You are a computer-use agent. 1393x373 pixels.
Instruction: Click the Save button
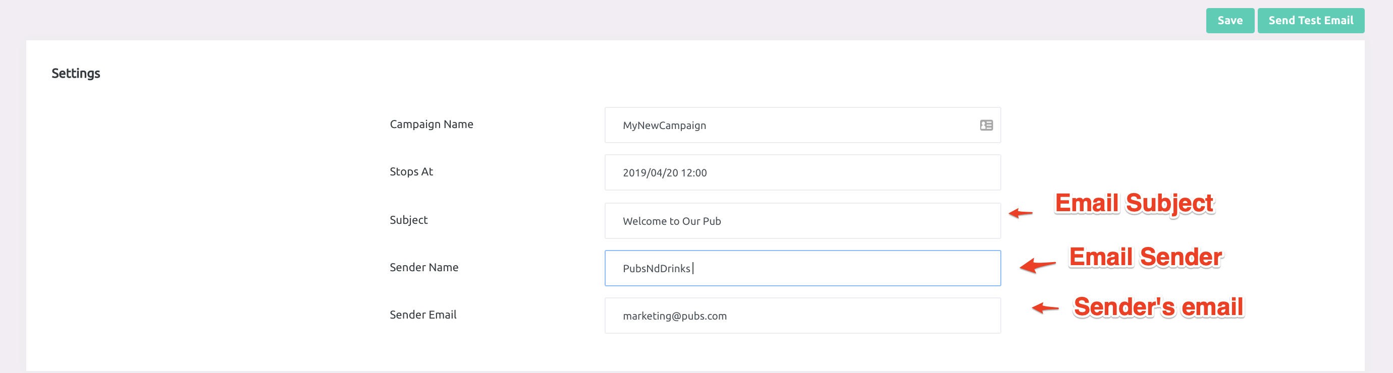point(1229,21)
